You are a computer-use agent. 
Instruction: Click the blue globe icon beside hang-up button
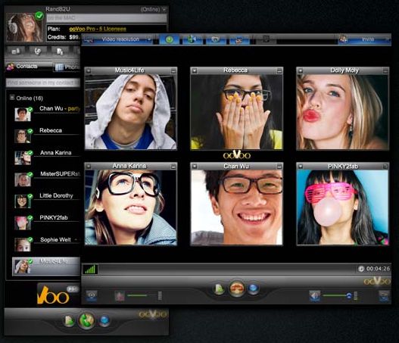[x=253, y=288]
